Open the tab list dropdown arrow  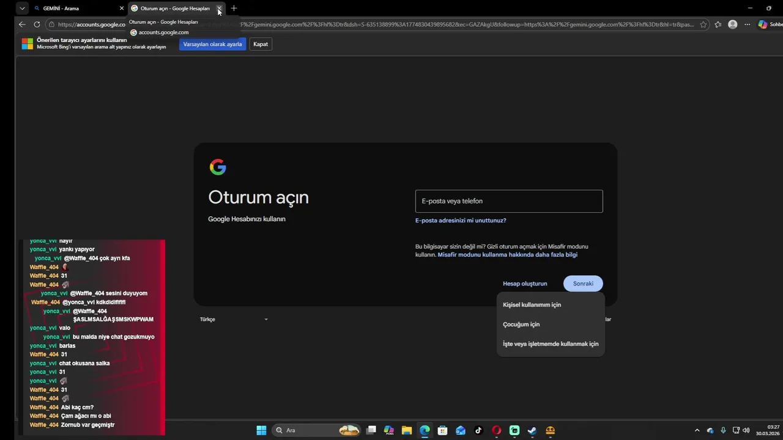pyautogui.click(x=22, y=9)
